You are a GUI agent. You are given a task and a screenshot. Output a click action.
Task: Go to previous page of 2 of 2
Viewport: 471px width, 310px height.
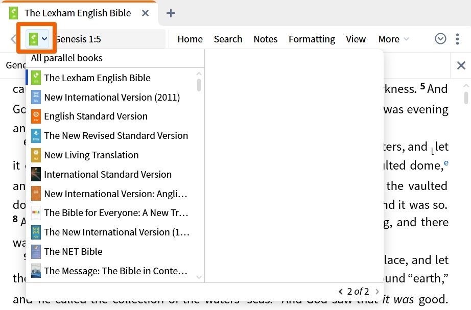coord(341,292)
